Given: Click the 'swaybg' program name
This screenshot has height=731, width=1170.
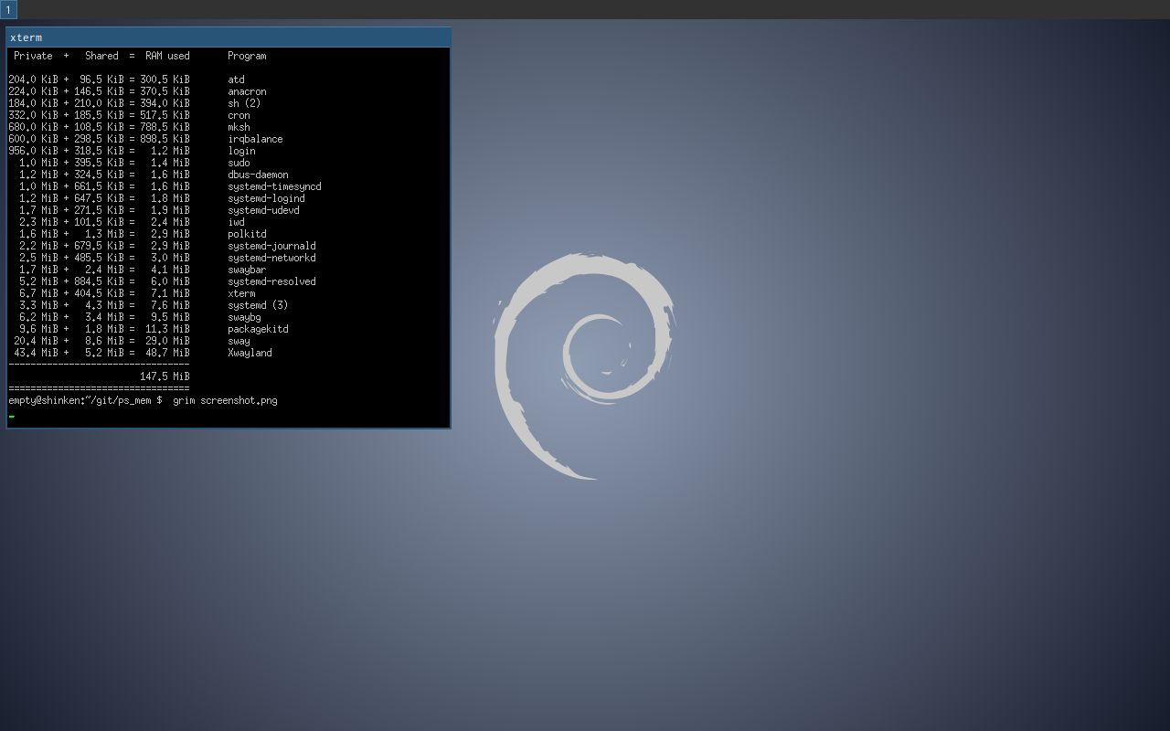Looking at the screenshot, I should [244, 317].
